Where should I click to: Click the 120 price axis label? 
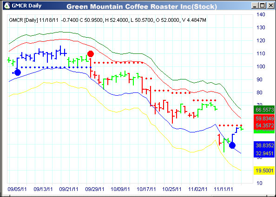tap(261, 40)
